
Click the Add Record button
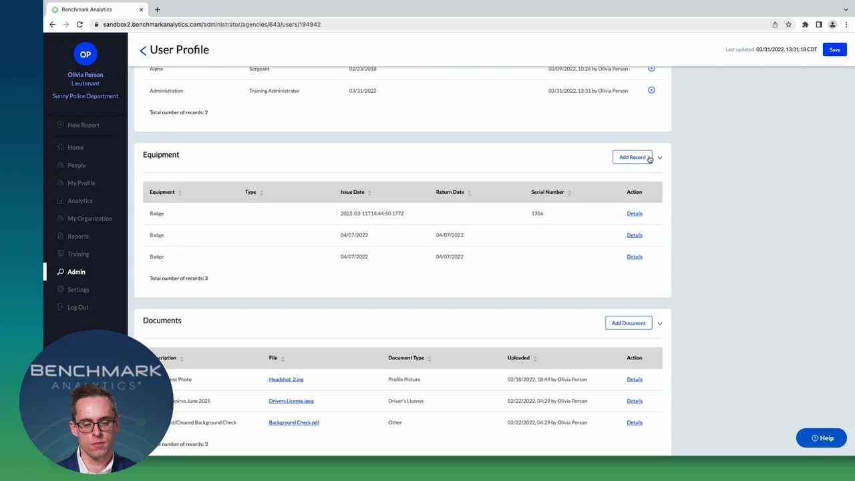tap(632, 158)
